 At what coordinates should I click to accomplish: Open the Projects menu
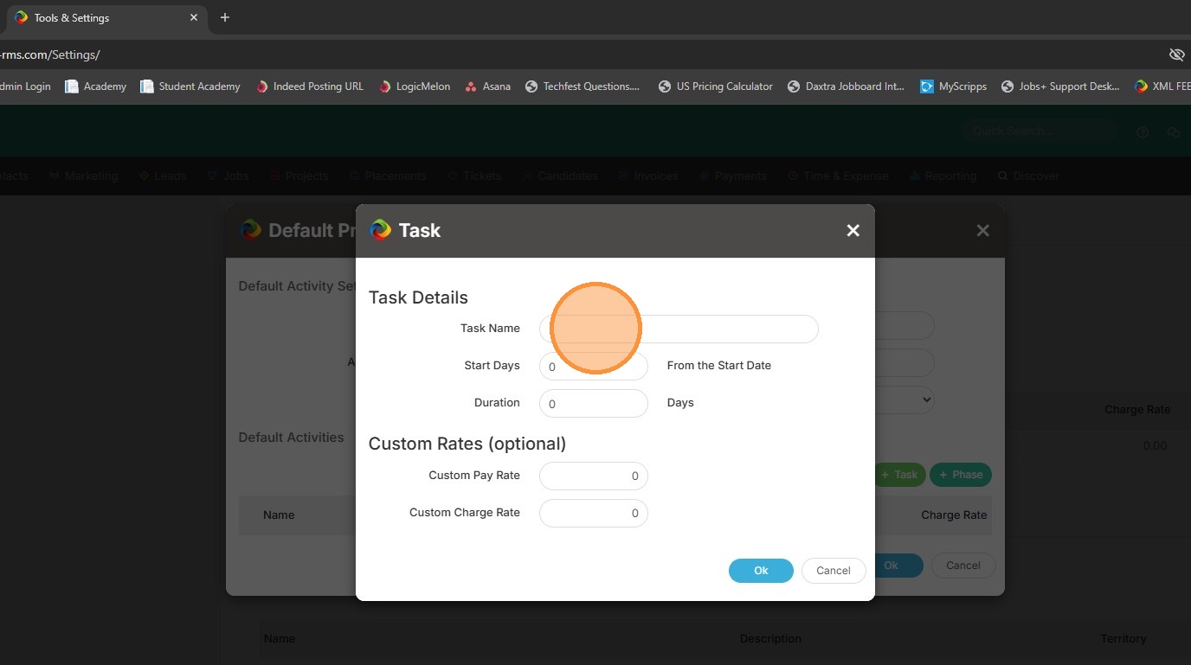coord(299,176)
